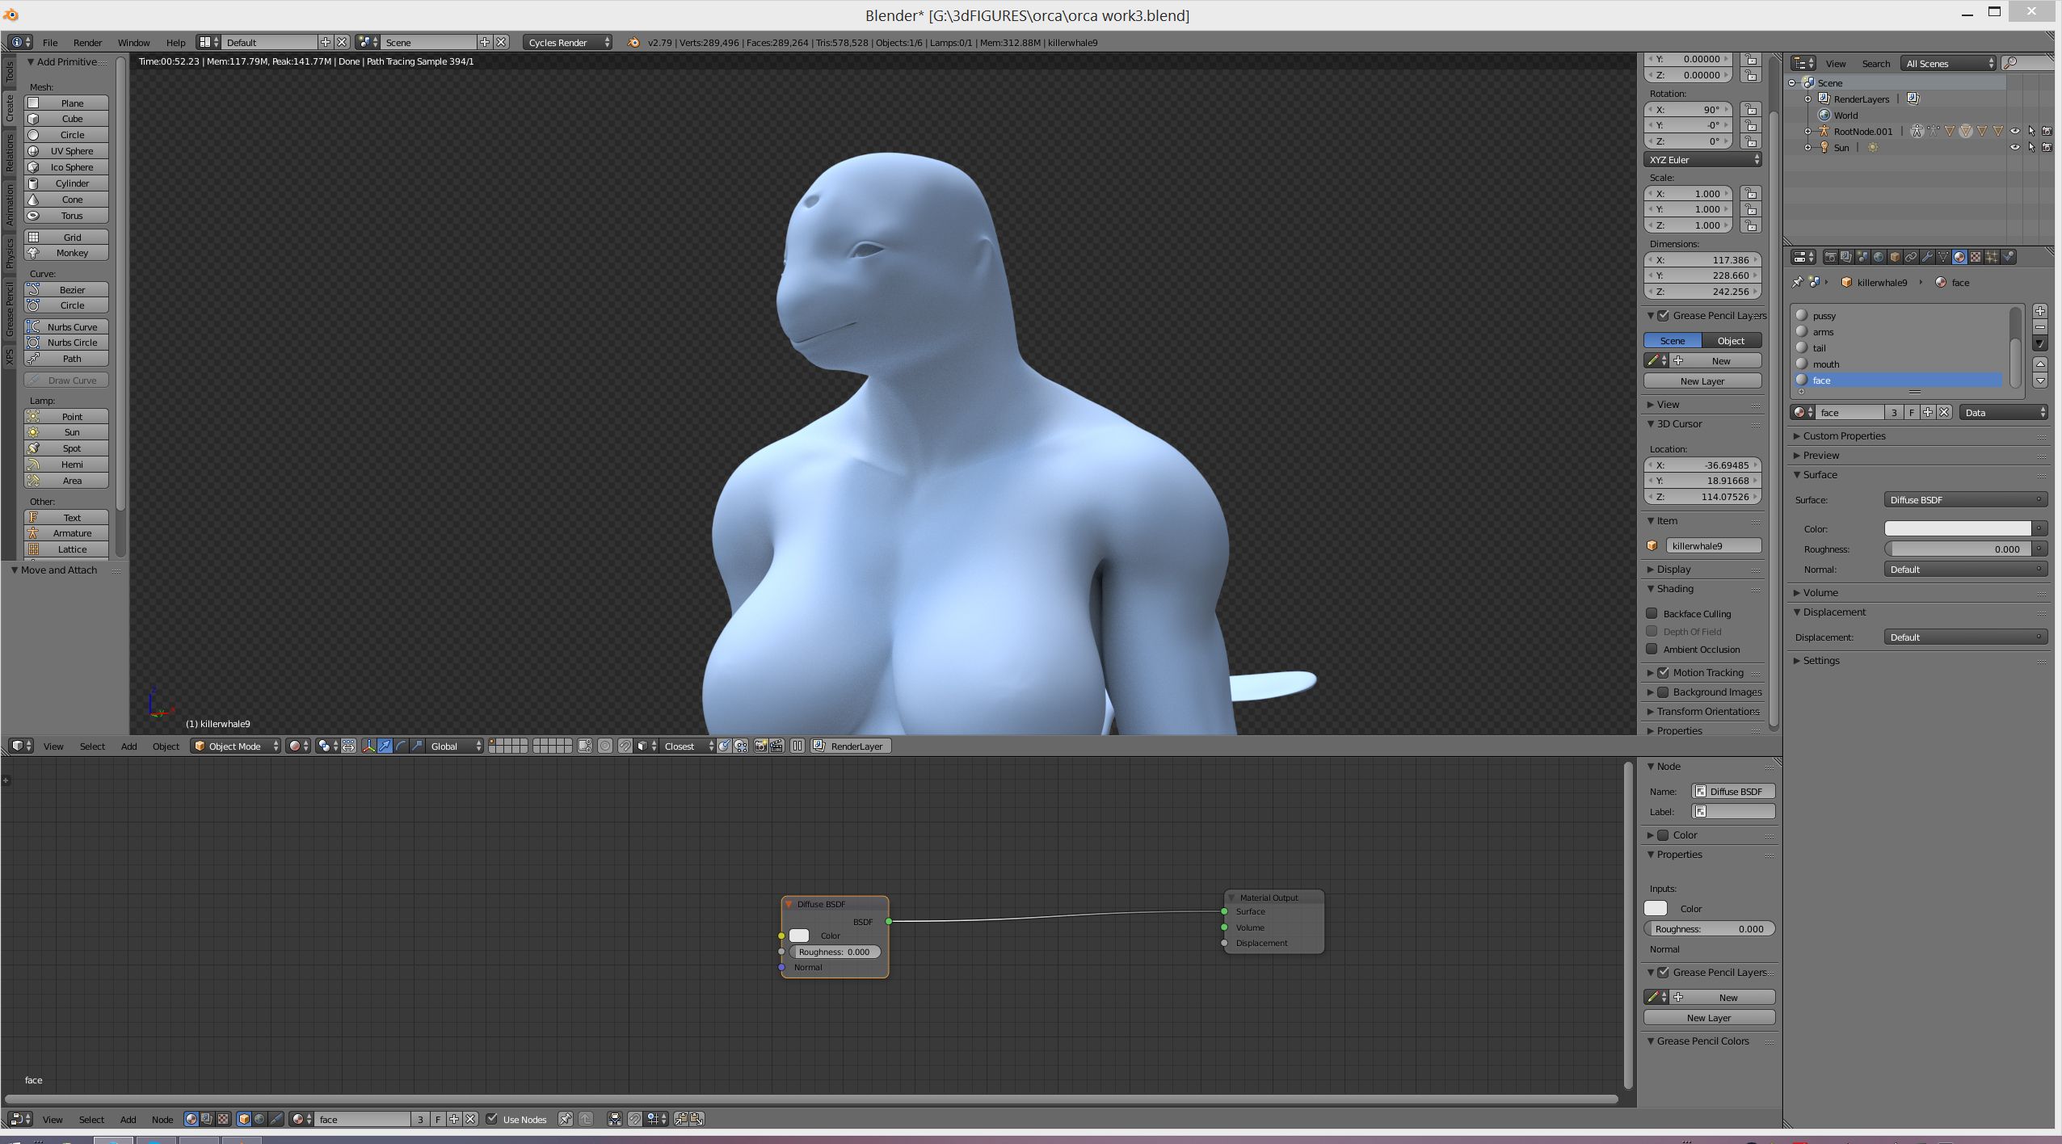Enable Backface Culling checkbox
2062x1144 pixels.
(x=1652, y=613)
